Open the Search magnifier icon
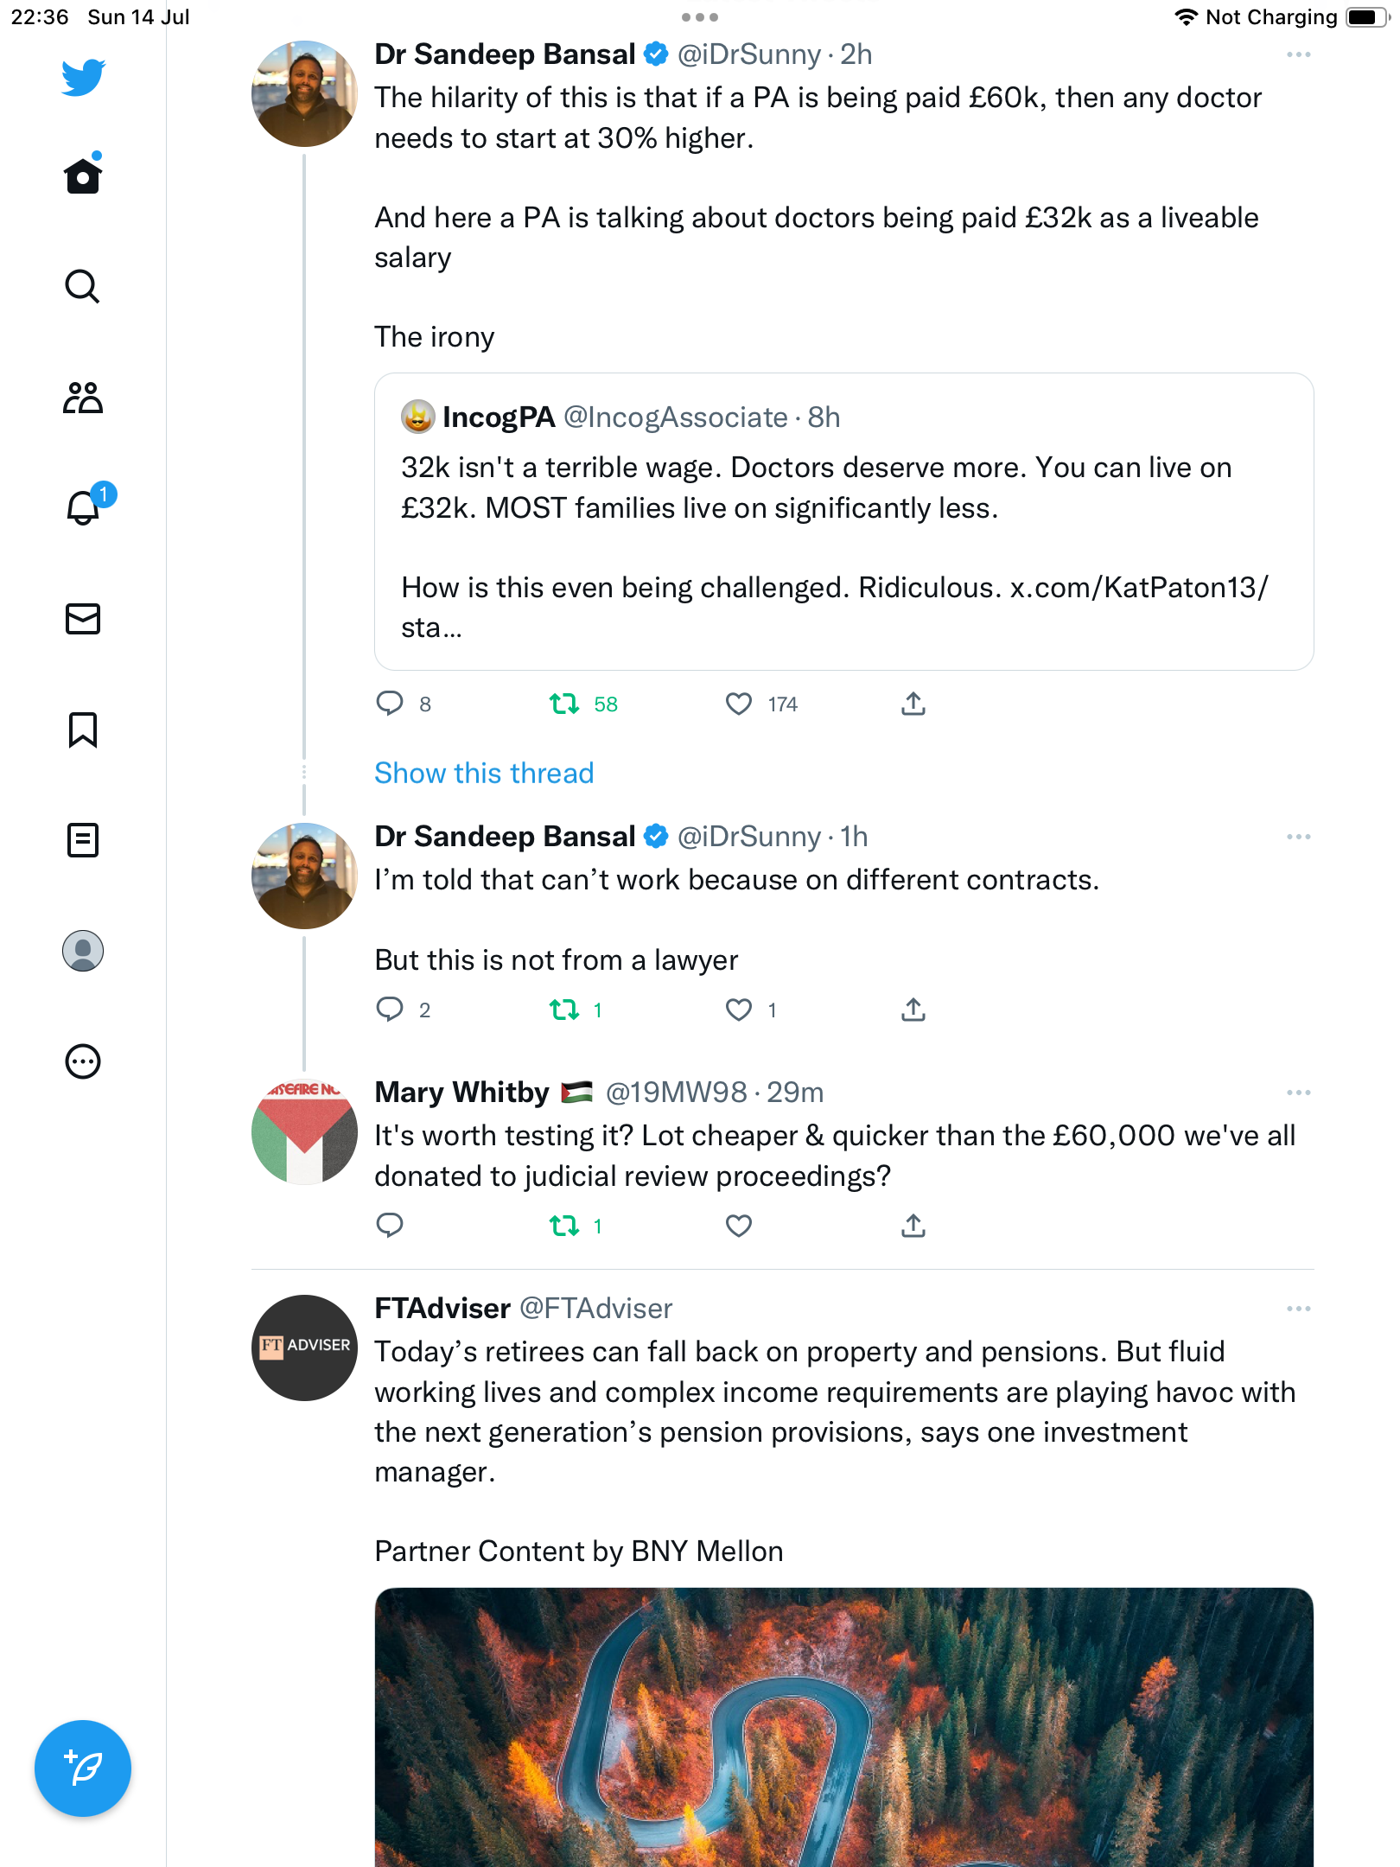The height and width of the screenshot is (1867, 1400). pos(83,286)
